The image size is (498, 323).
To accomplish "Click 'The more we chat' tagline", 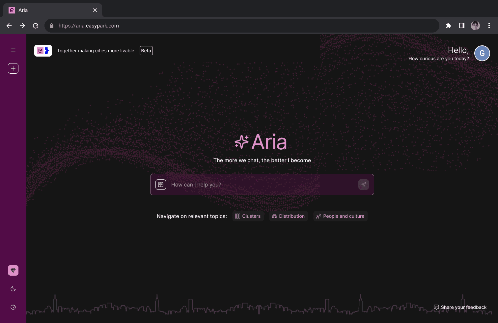I will tap(262, 160).
